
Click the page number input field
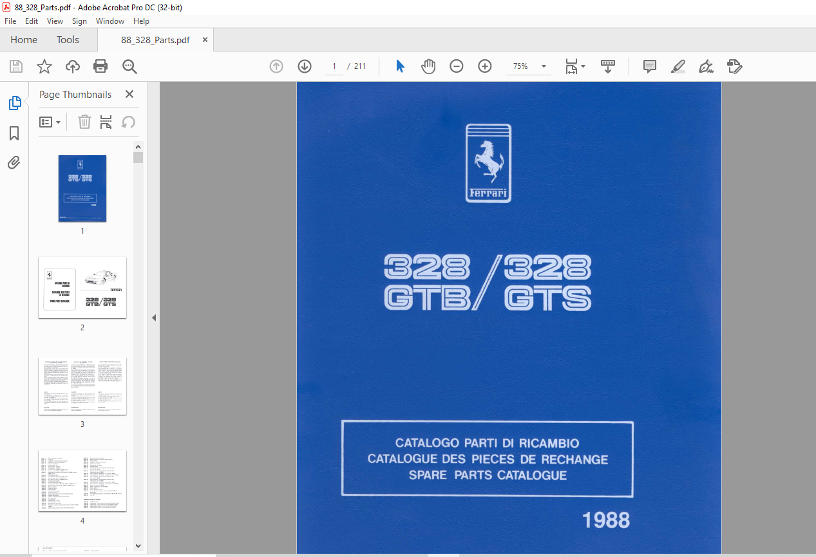[334, 66]
